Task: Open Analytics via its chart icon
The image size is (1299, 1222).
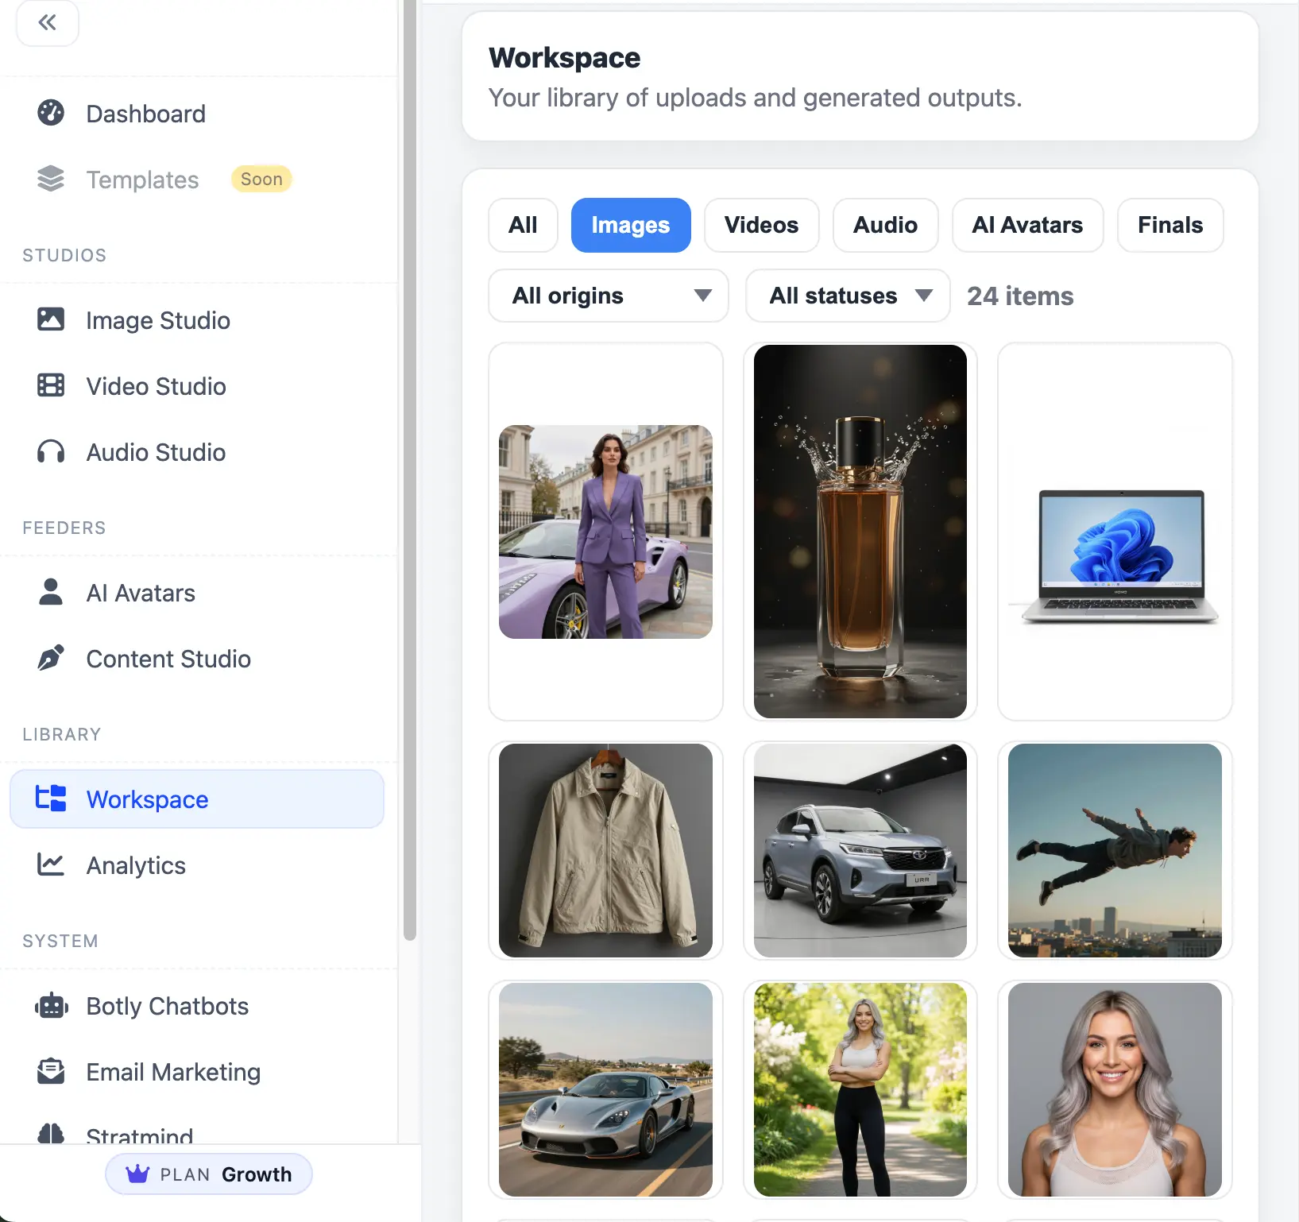Action: point(51,864)
